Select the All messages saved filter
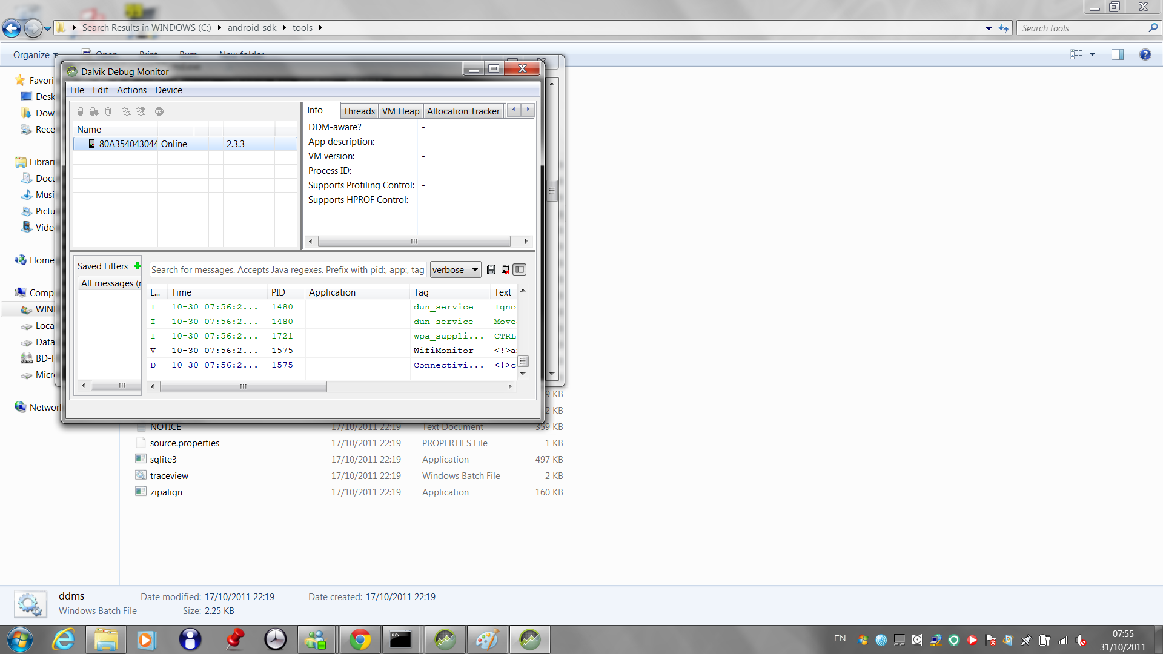The width and height of the screenshot is (1163, 654). pos(109,283)
